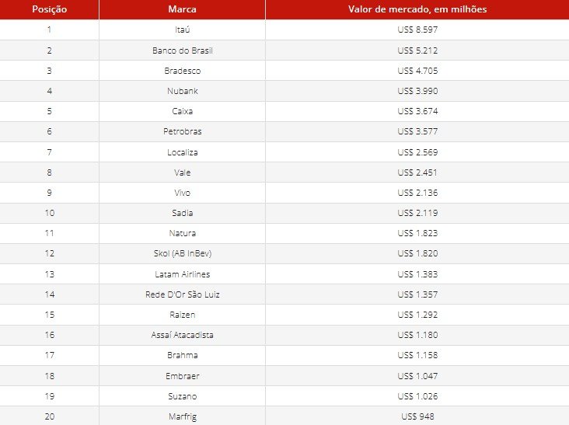
Task: Select the US$ 2.451 Vale value
Action: (417, 172)
